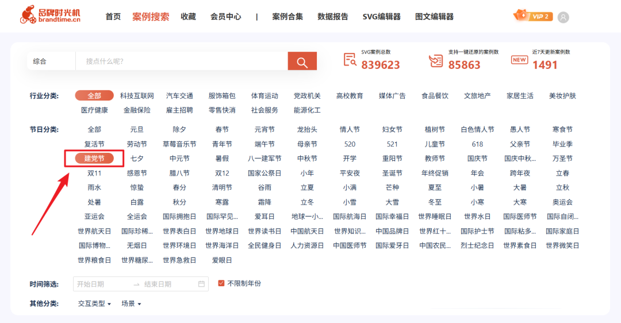
Task: Select the 案例搜索 navigation tab
Action: coord(151,17)
